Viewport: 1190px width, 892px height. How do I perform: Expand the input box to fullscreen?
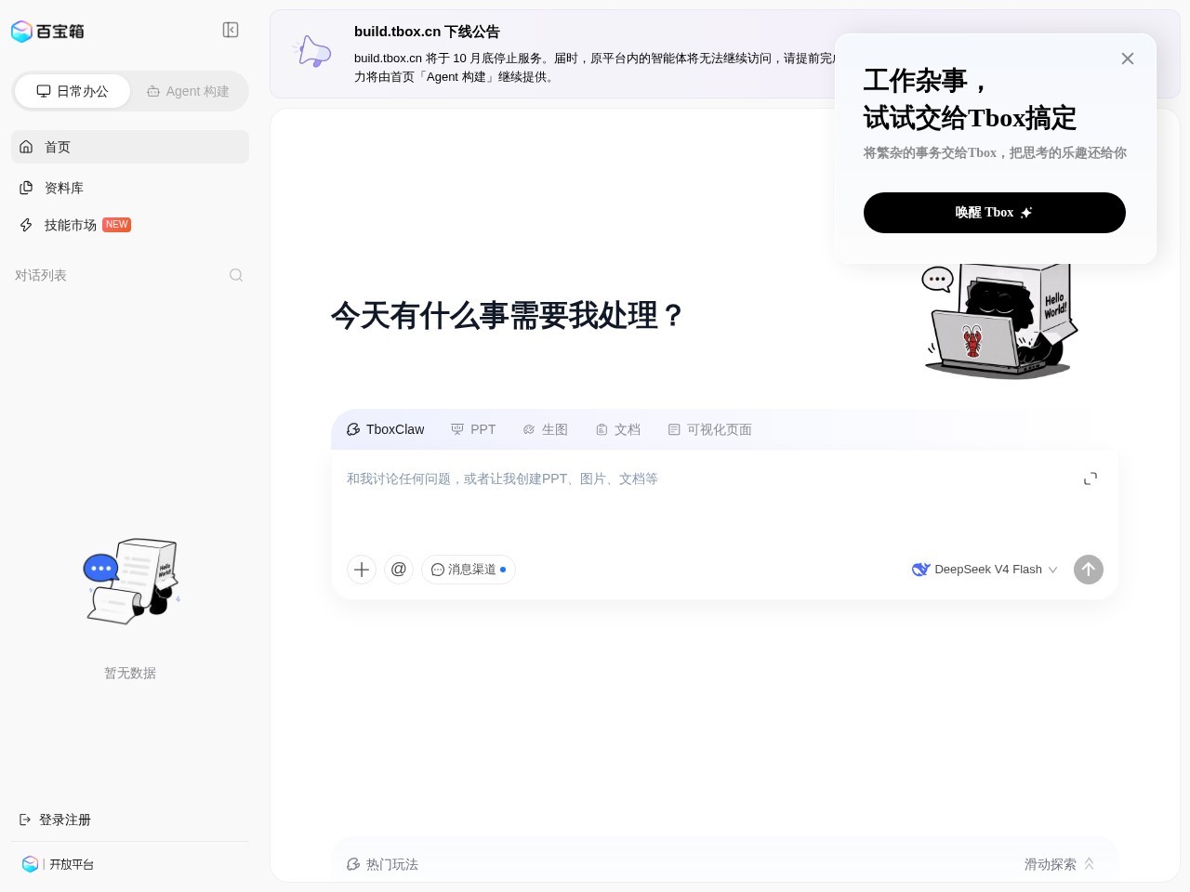pos(1091,479)
